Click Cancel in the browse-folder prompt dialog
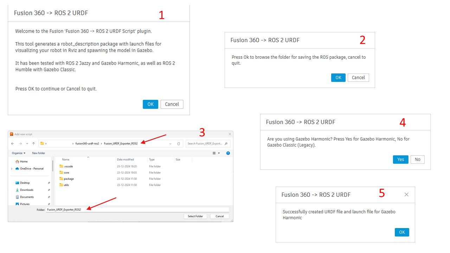Screen dimensions: 450x253 coord(358,78)
